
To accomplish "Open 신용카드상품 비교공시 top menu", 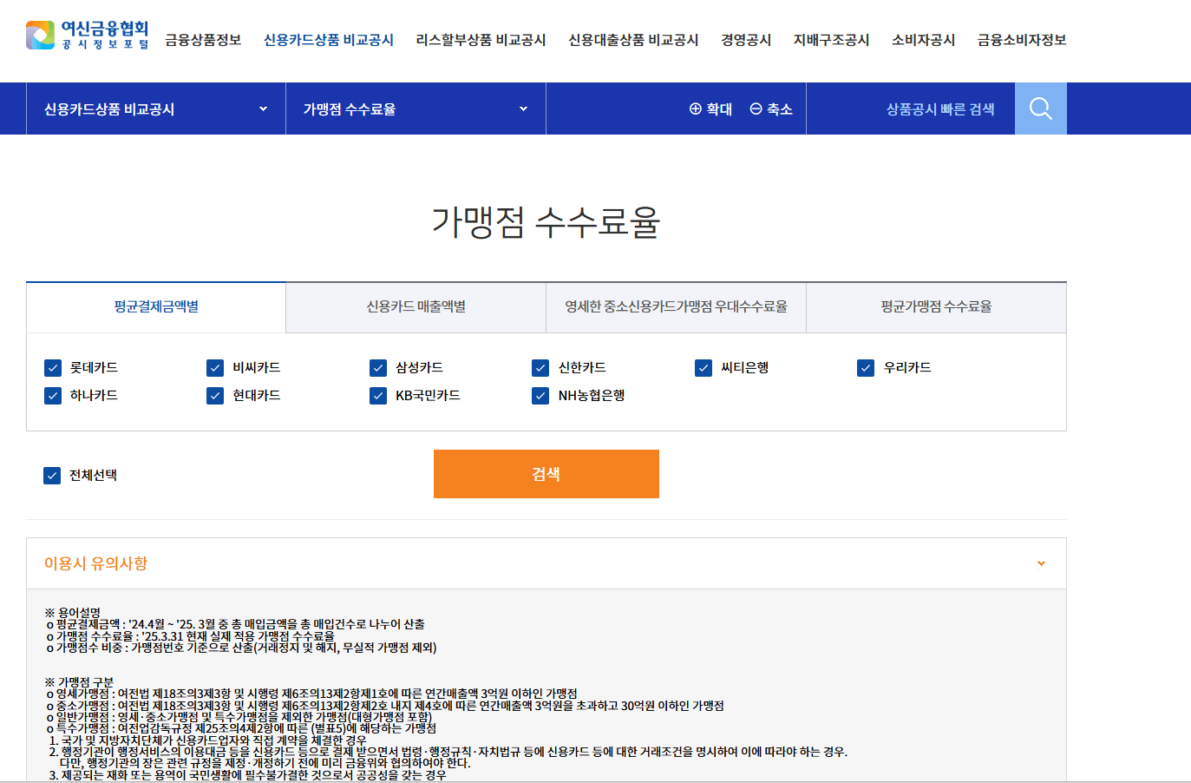I will coord(329,40).
